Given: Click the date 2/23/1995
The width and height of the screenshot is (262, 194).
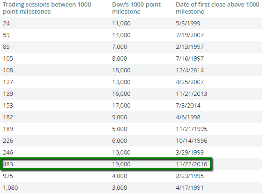Looking at the screenshot, I should 190,176.
